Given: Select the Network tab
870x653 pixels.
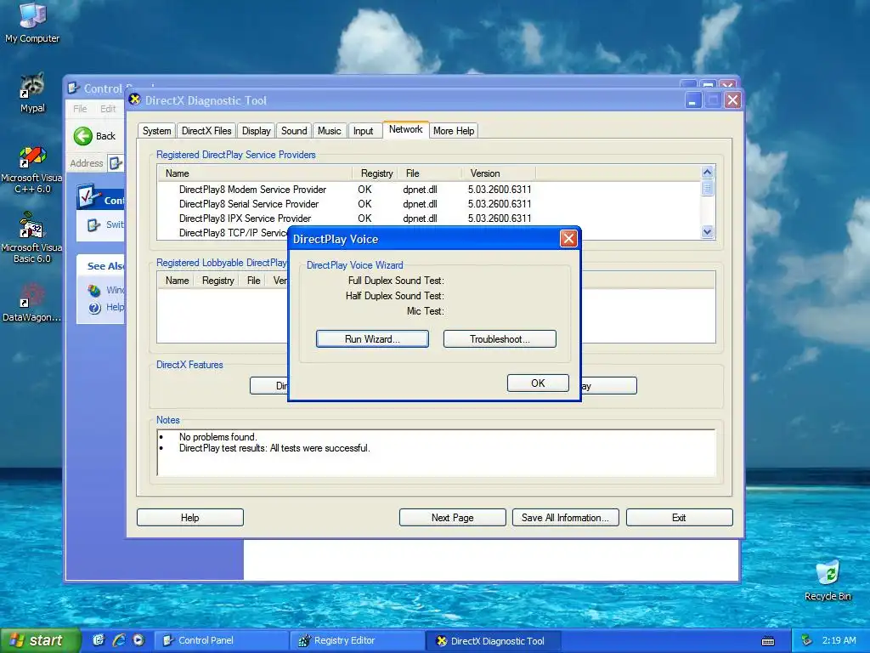Looking at the screenshot, I should pos(405,129).
